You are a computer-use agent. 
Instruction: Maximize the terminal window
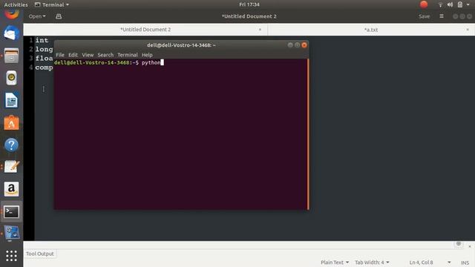[297, 45]
